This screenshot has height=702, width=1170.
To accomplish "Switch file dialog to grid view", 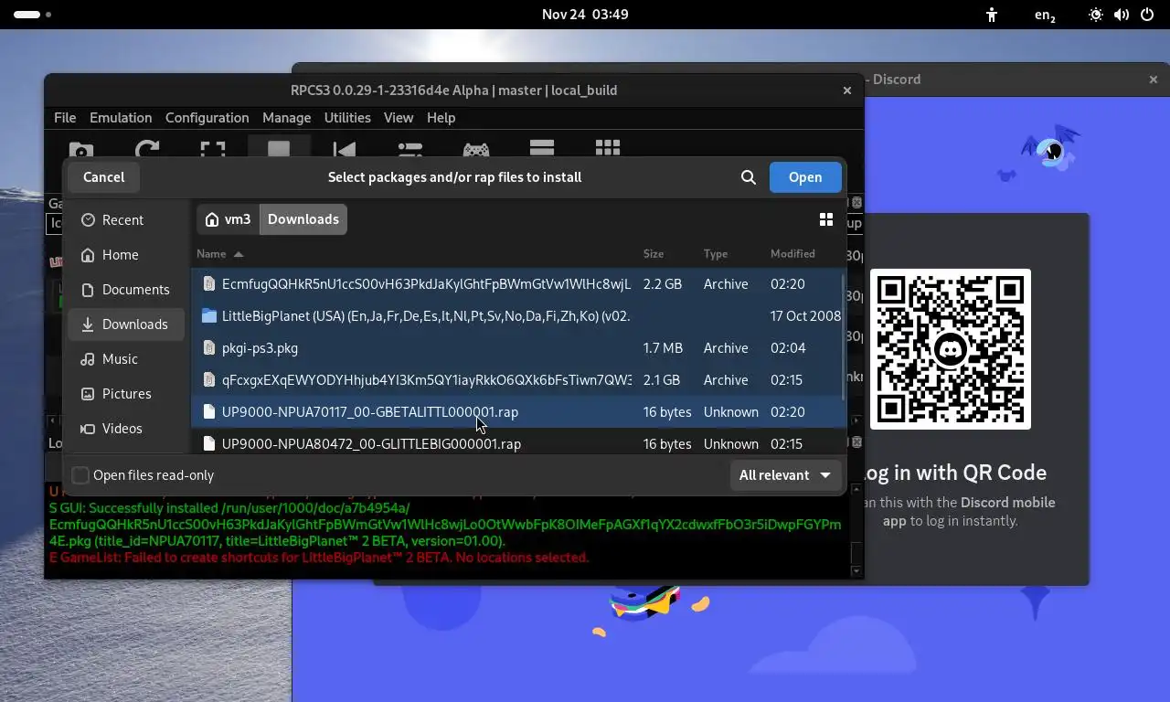I will [x=825, y=219].
